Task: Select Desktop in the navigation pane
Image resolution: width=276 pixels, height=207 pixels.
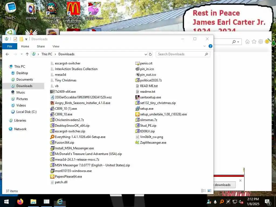Action: pyautogui.click(x=22, y=73)
